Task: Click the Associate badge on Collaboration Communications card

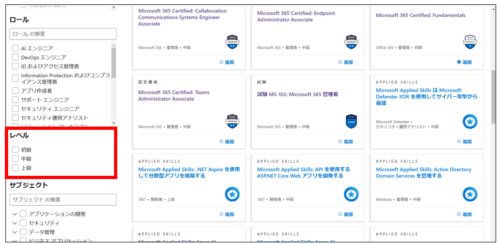Action: (232, 42)
